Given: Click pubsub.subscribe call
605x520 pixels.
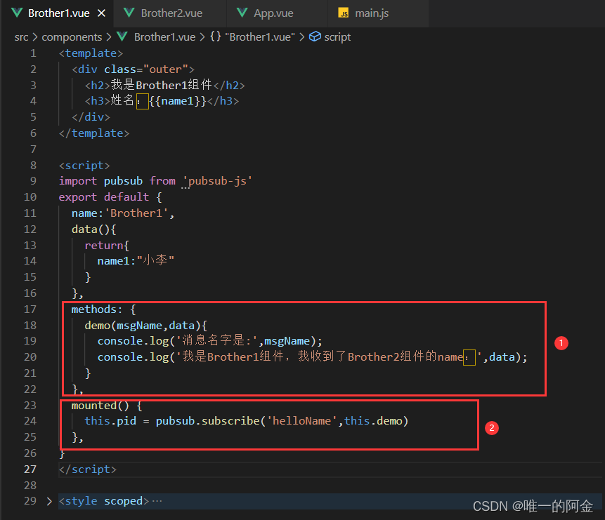Looking at the screenshot, I should [282, 421].
